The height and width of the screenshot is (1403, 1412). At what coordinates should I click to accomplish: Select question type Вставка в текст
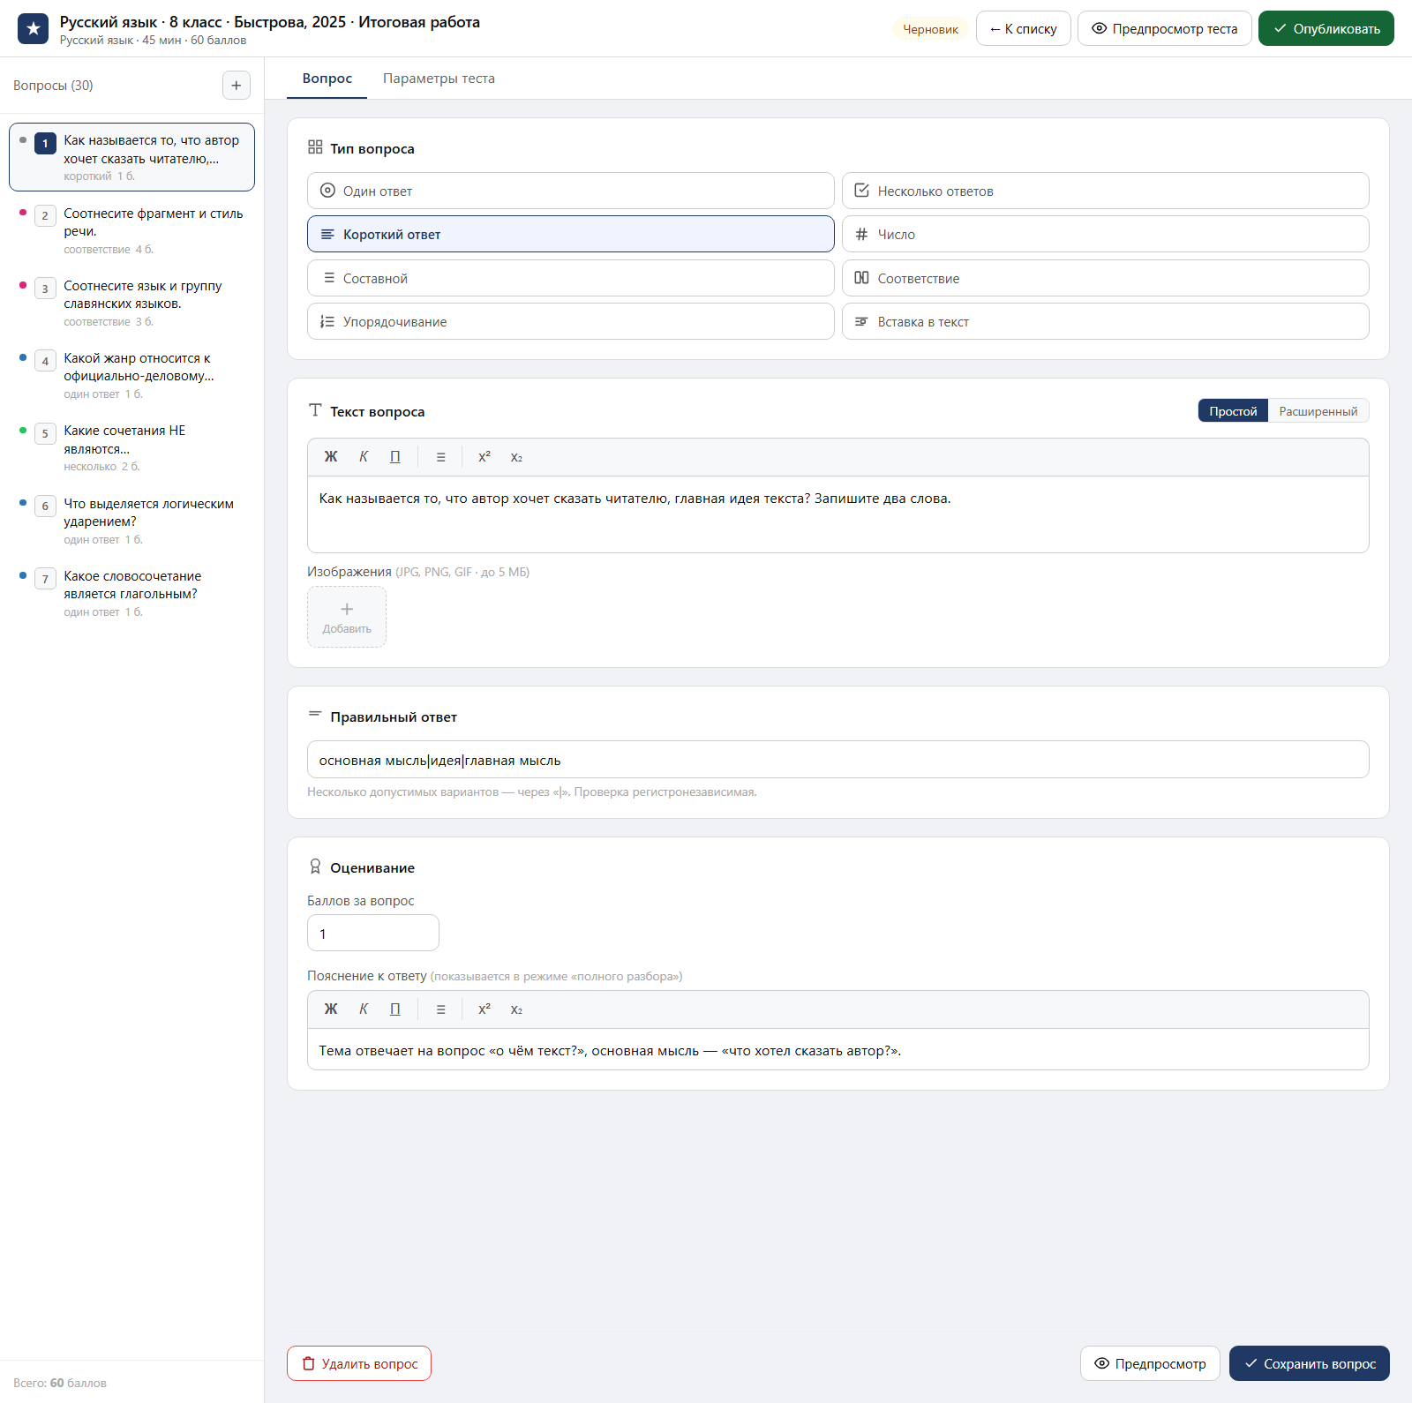1106,321
